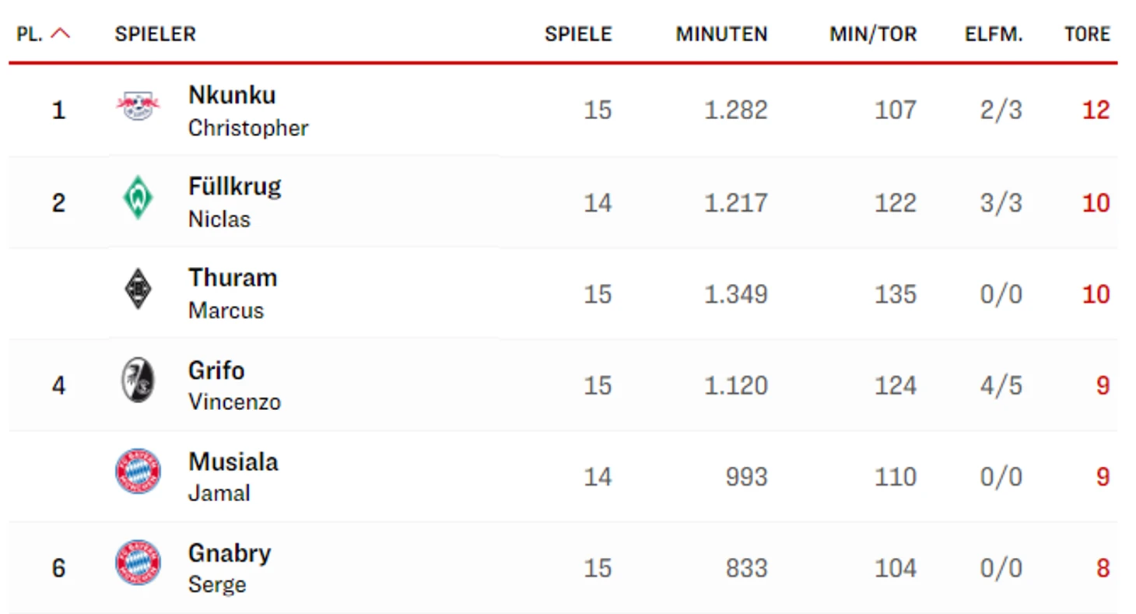Viewport: 1136px width, 614px height.
Task: Sort by the ELFM. column header
Action: tap(994, 34)
